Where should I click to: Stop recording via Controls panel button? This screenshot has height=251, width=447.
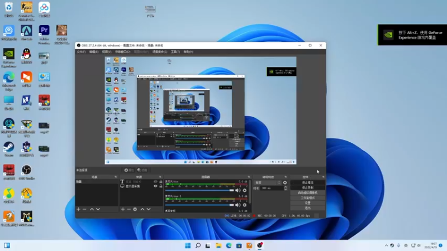pos(308,187)
